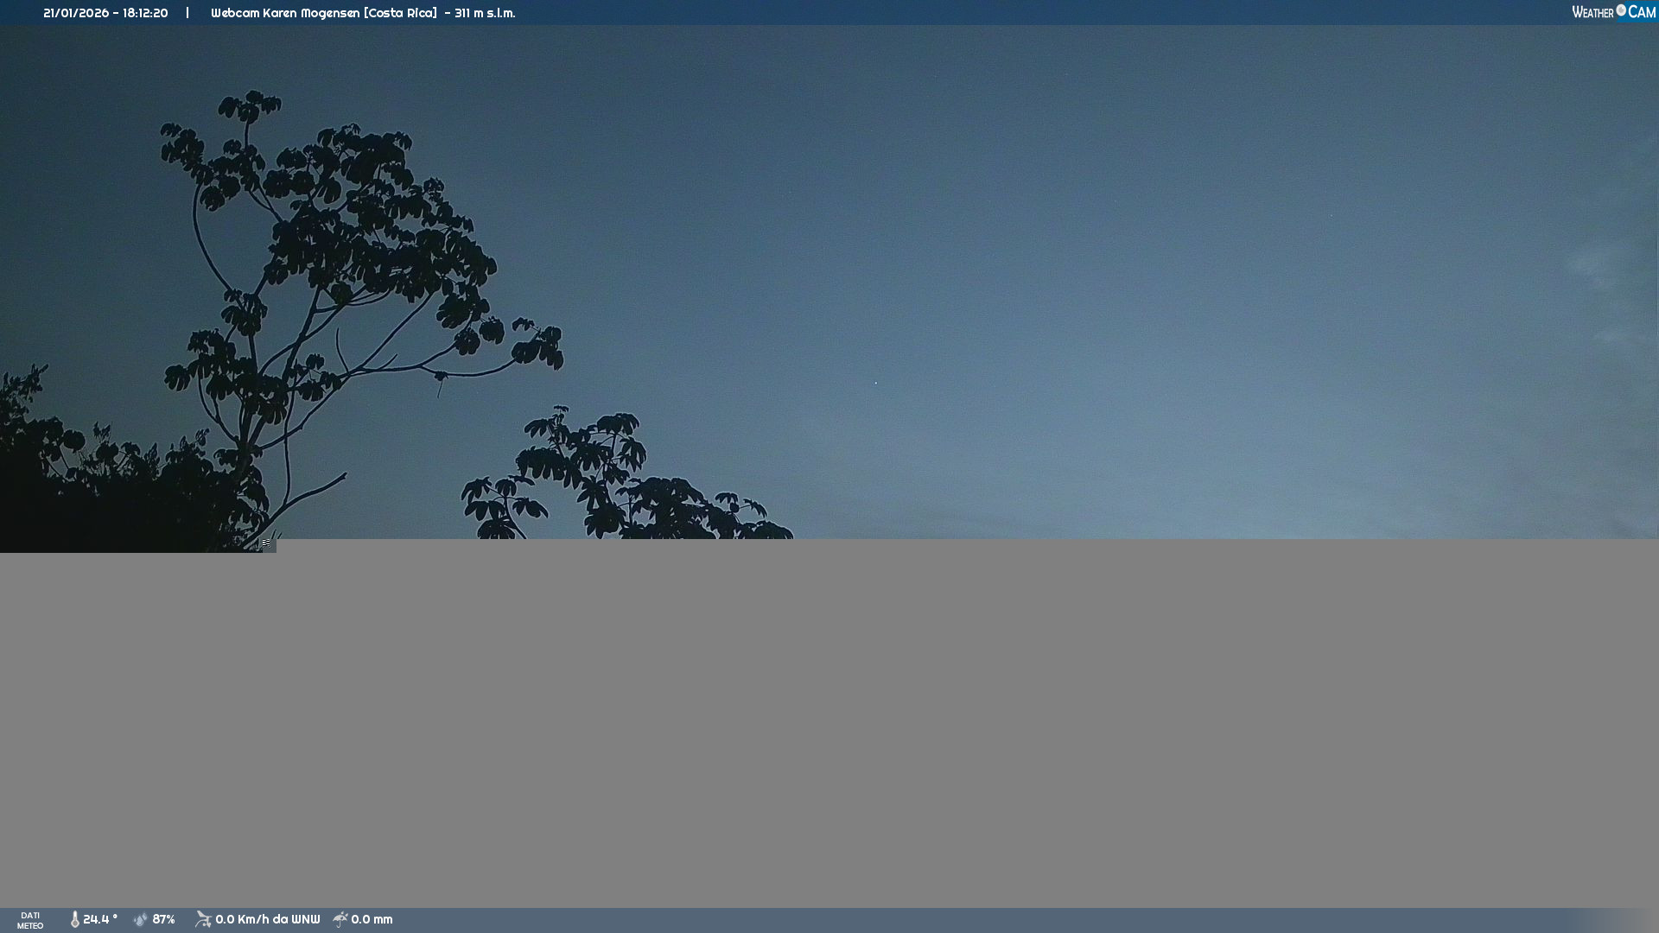The image size is (1659, 933).
Task: Click the gray unloaded image area
Action: 829,726
